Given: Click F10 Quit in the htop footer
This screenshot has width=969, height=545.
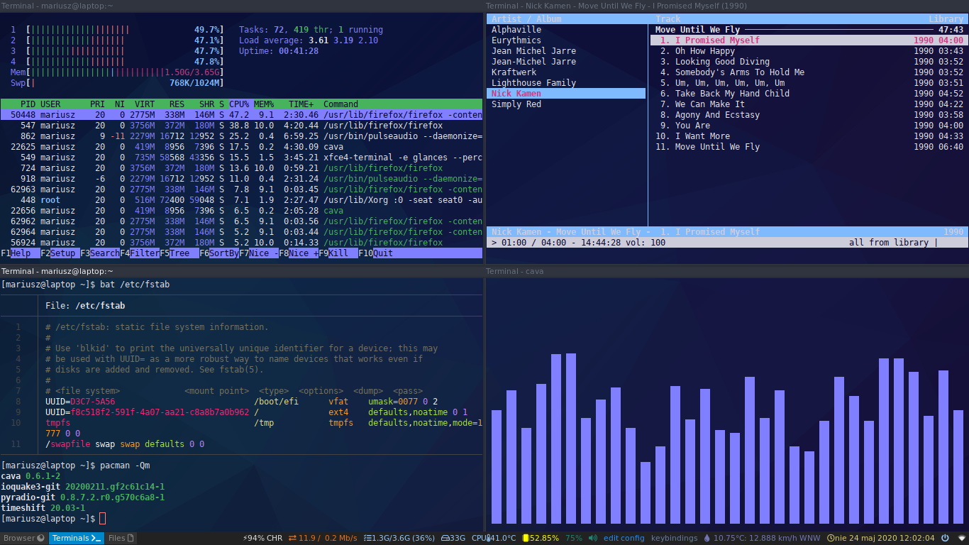Looking at the screenshot, I should coord(376,253).
